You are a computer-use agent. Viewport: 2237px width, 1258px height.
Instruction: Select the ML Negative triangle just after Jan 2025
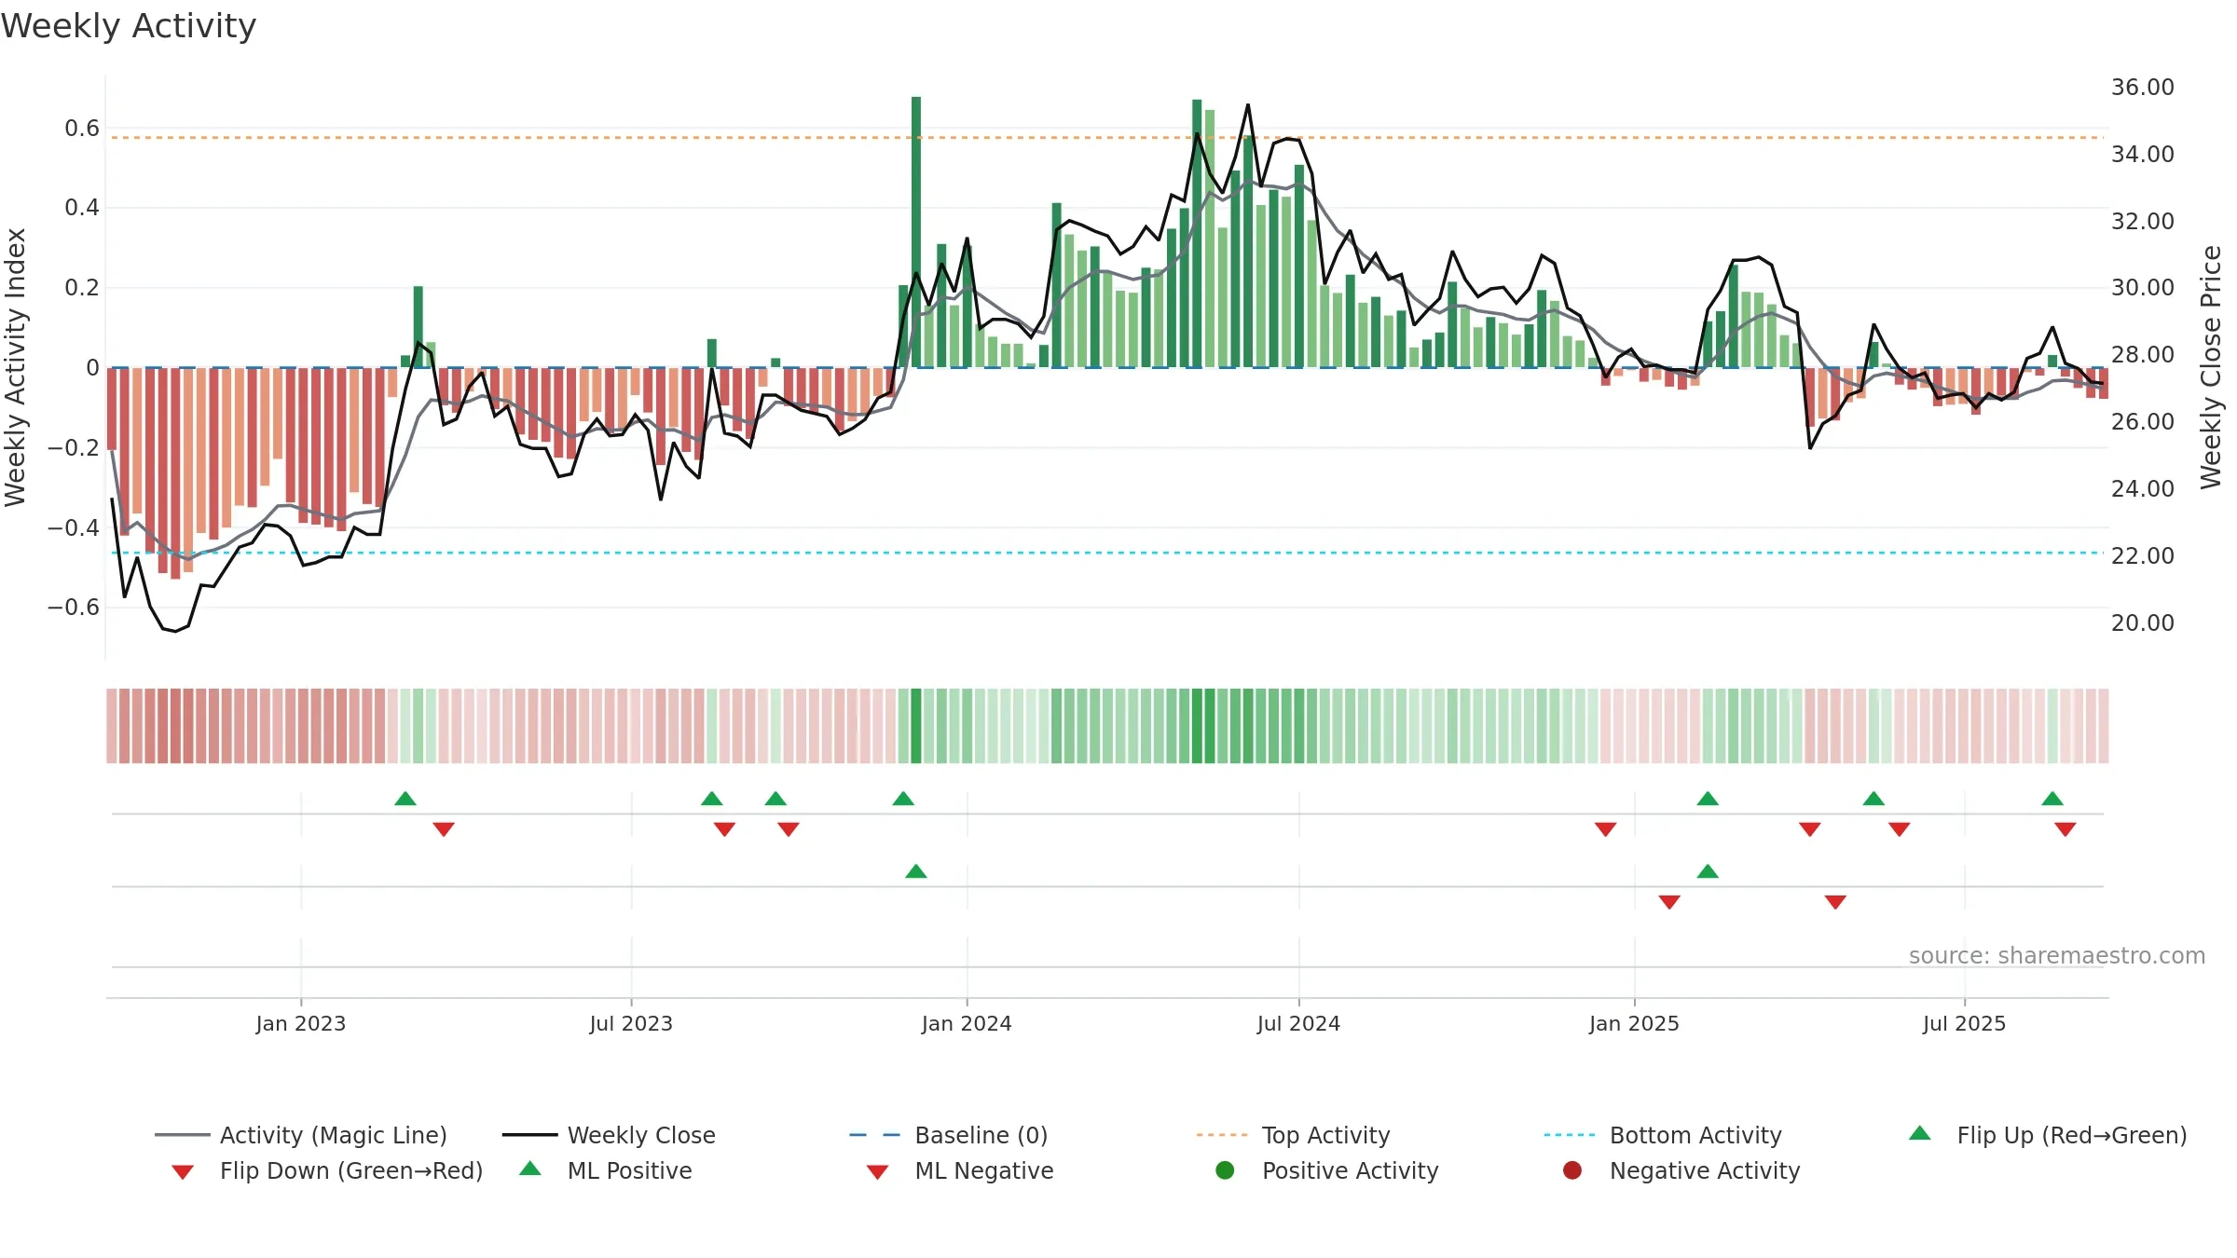tap(1669, 902)
